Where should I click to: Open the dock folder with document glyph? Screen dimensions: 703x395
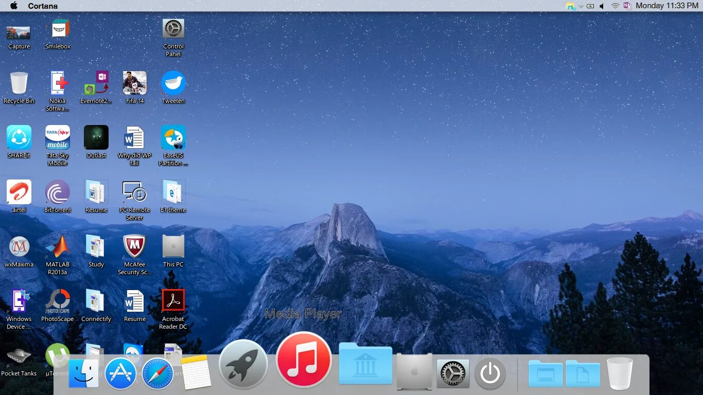(583, 373)
